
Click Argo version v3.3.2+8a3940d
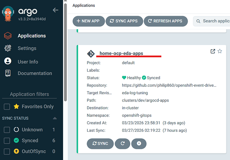[x=32, y=19]
